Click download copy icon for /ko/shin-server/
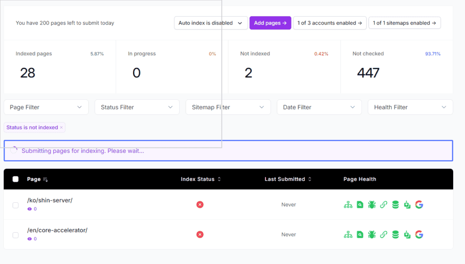The width and height of the screenshot is (465, 264). click(407, 205)
